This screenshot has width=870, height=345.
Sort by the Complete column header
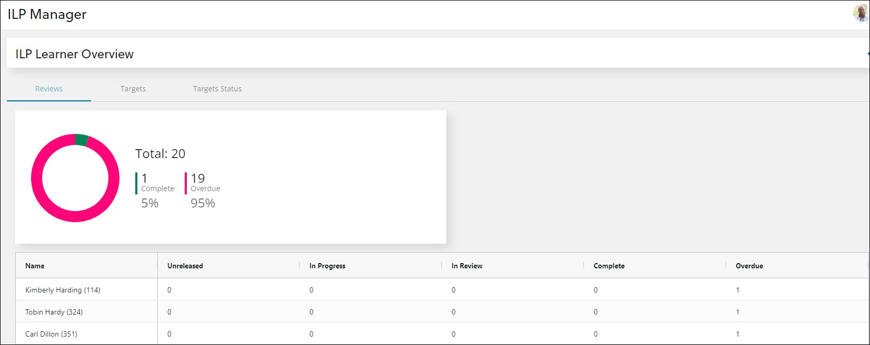(x=609, y=266)
